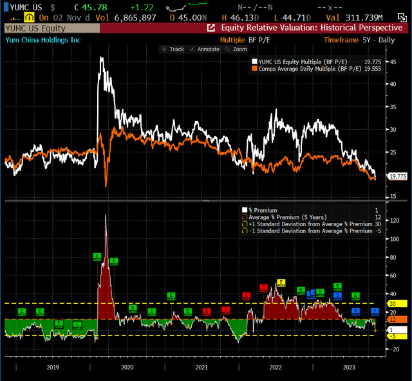Open the Timeframe 5Y - Daily selector
The image size is (412, 381).
click(x=359, y=40)
